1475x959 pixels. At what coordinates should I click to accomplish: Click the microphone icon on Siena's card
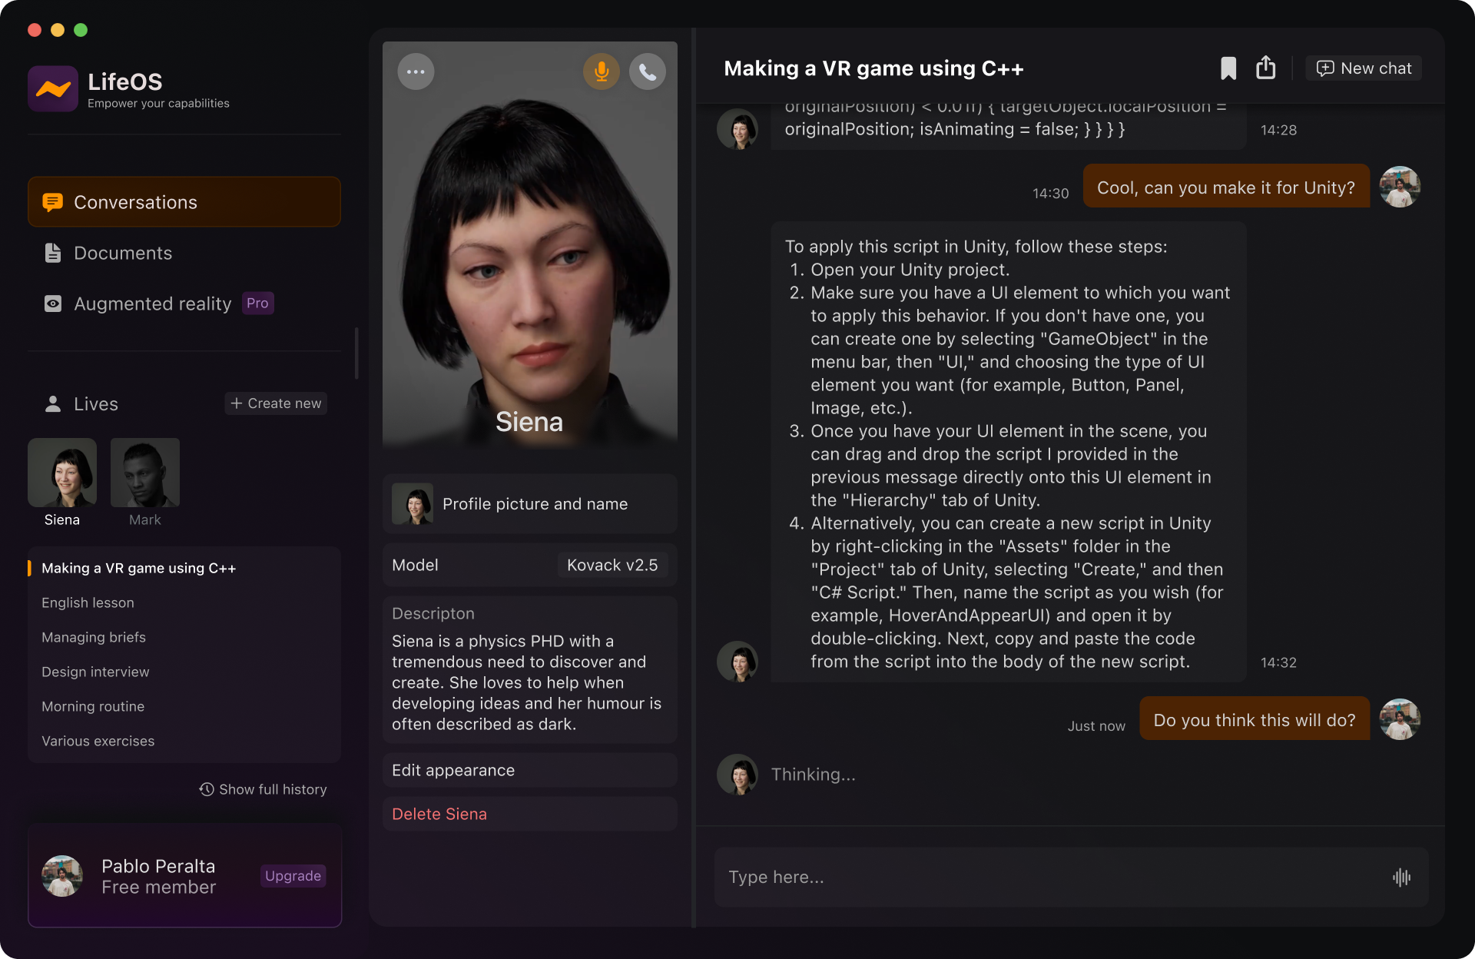click(601, 71)
